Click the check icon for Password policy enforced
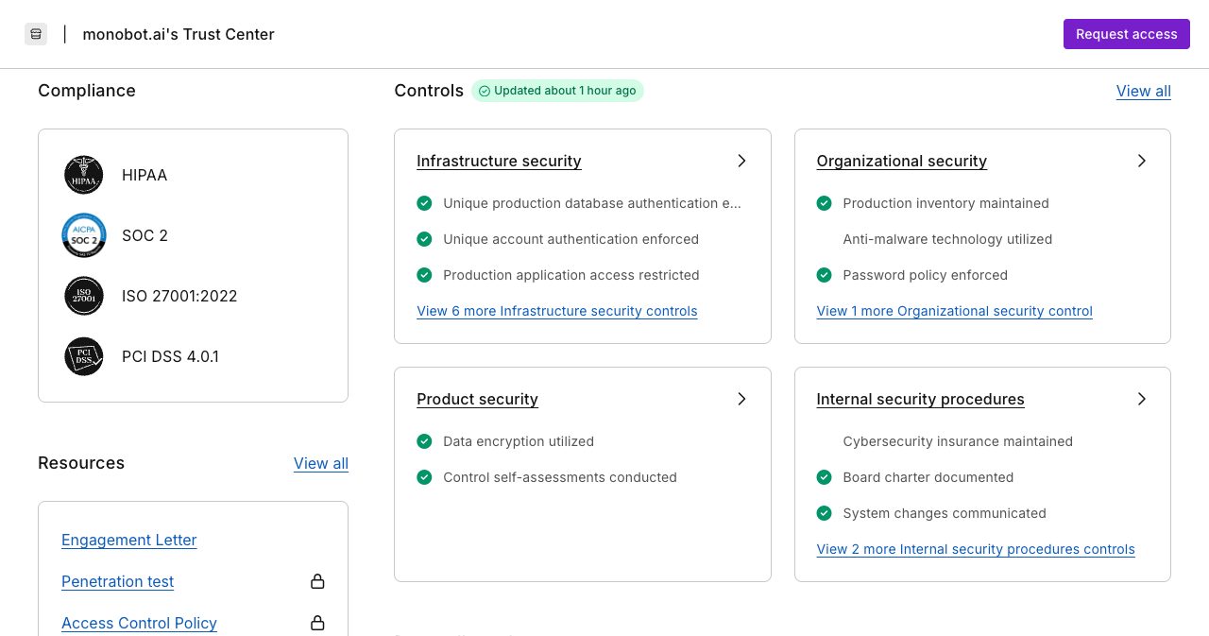Screen dimensions: 1209x636 pyautogui.click(x=824, y=275)
